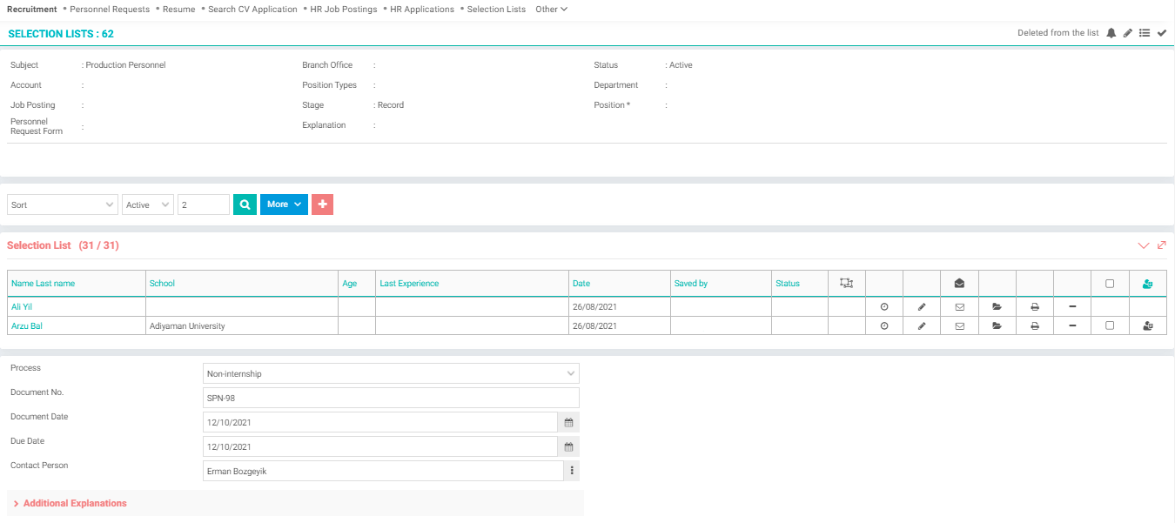Click the Document Date input field
Viewport: 1175px width, 523px height.
pos(379,422)
